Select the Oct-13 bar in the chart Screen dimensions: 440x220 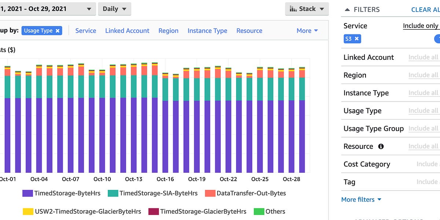coord(133,128)
